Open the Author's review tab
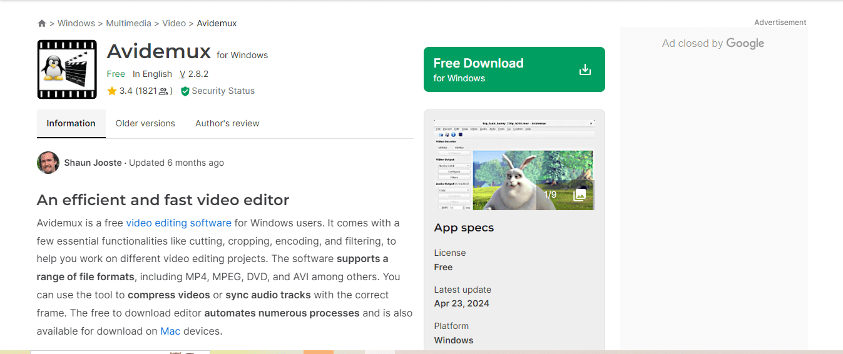 pyautogui.click(x=227, y=123)
